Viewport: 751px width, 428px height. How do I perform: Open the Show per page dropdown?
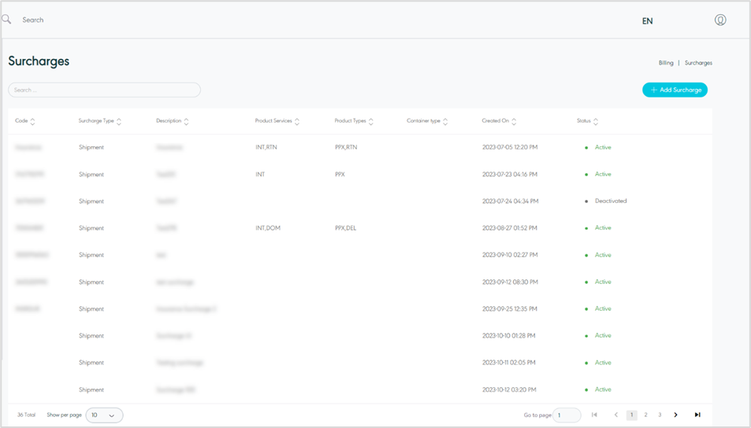point(104,415)
